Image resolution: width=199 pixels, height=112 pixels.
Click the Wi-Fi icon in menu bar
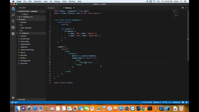154,1
